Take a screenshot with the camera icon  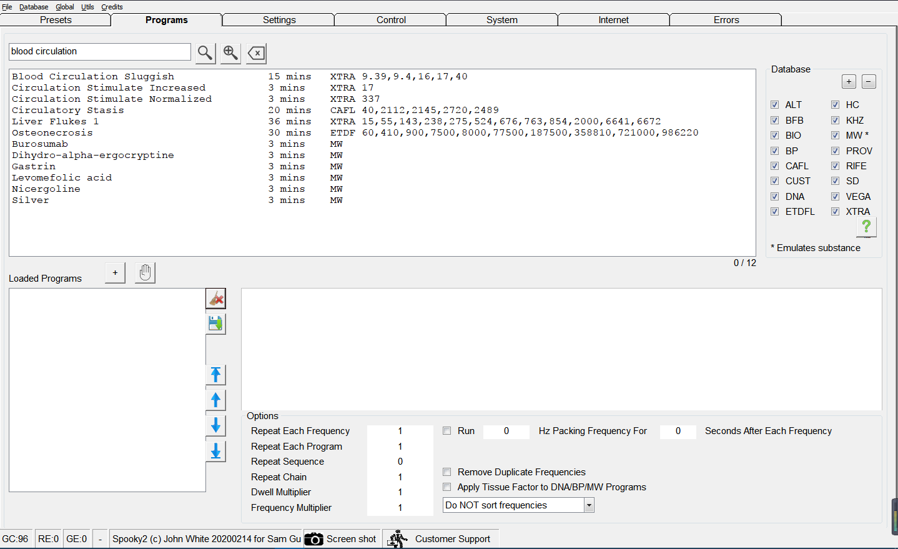(314, 539)
